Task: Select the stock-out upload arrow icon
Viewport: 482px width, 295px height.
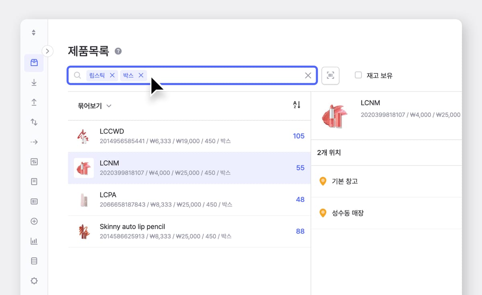Action: (x=34, y=102)
